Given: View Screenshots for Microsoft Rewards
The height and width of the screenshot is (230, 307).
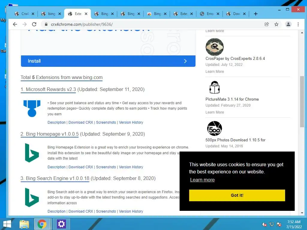Looking at the screenshot, I should 106,122.
